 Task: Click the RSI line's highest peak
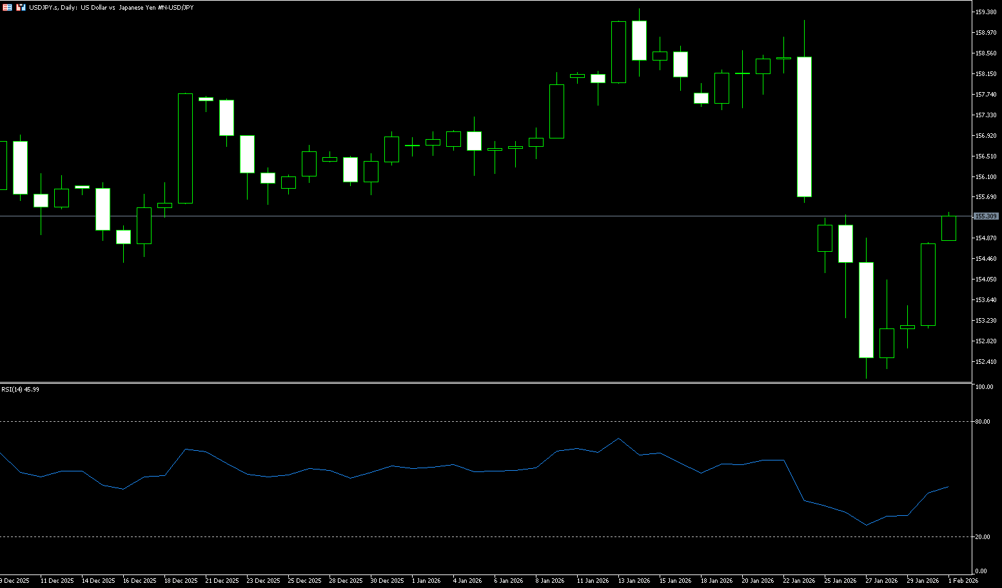619,439
